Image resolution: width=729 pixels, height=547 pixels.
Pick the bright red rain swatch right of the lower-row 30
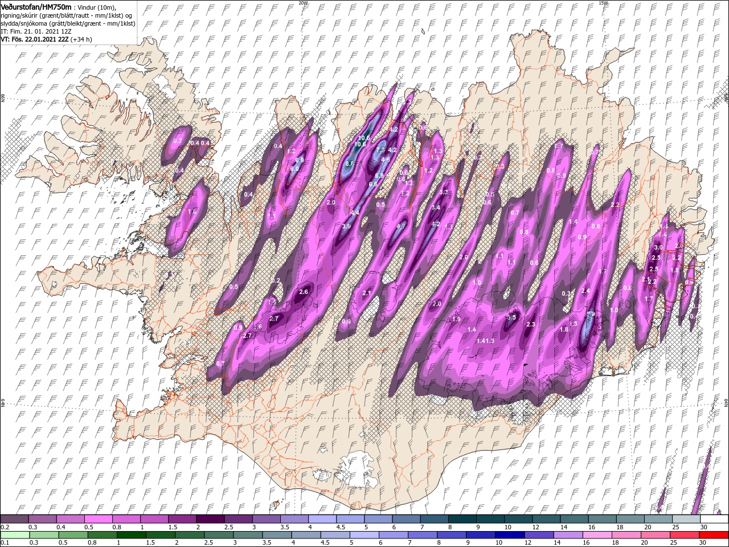[x=714, y=534]
